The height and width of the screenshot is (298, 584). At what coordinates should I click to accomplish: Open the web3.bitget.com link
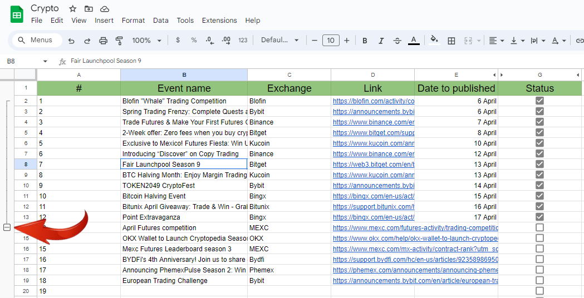click(373, 164)
